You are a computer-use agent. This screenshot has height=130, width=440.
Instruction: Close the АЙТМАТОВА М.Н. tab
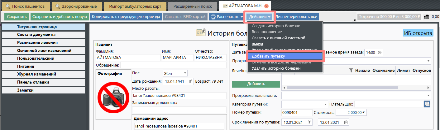point(266,6)
